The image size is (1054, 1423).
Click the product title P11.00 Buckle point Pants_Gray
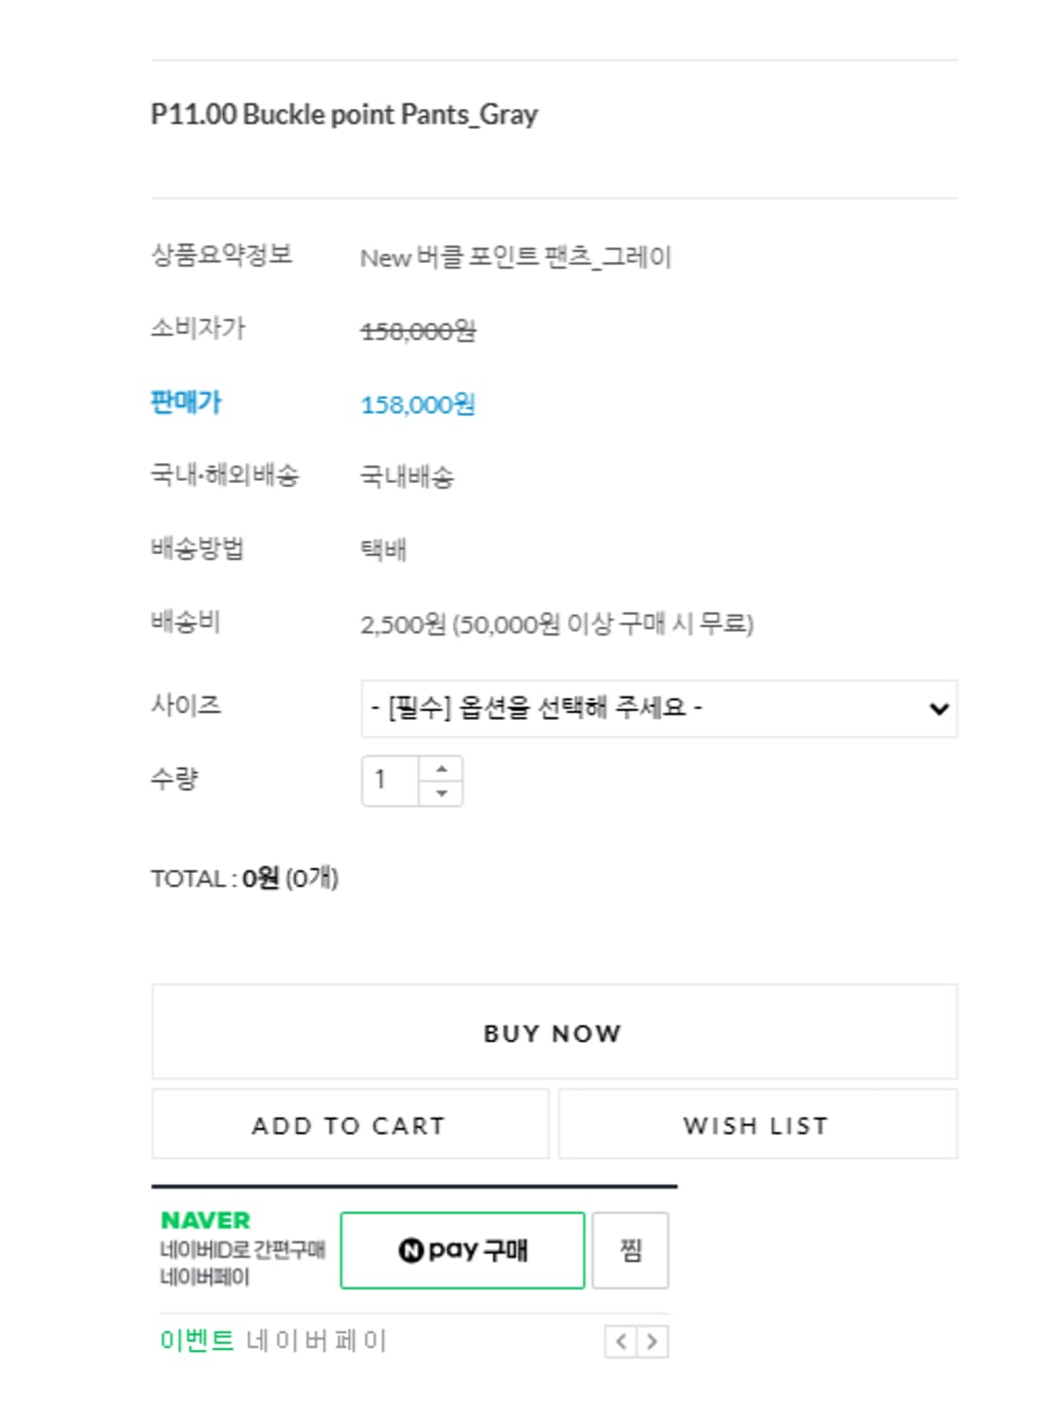[x=343, y=114]
